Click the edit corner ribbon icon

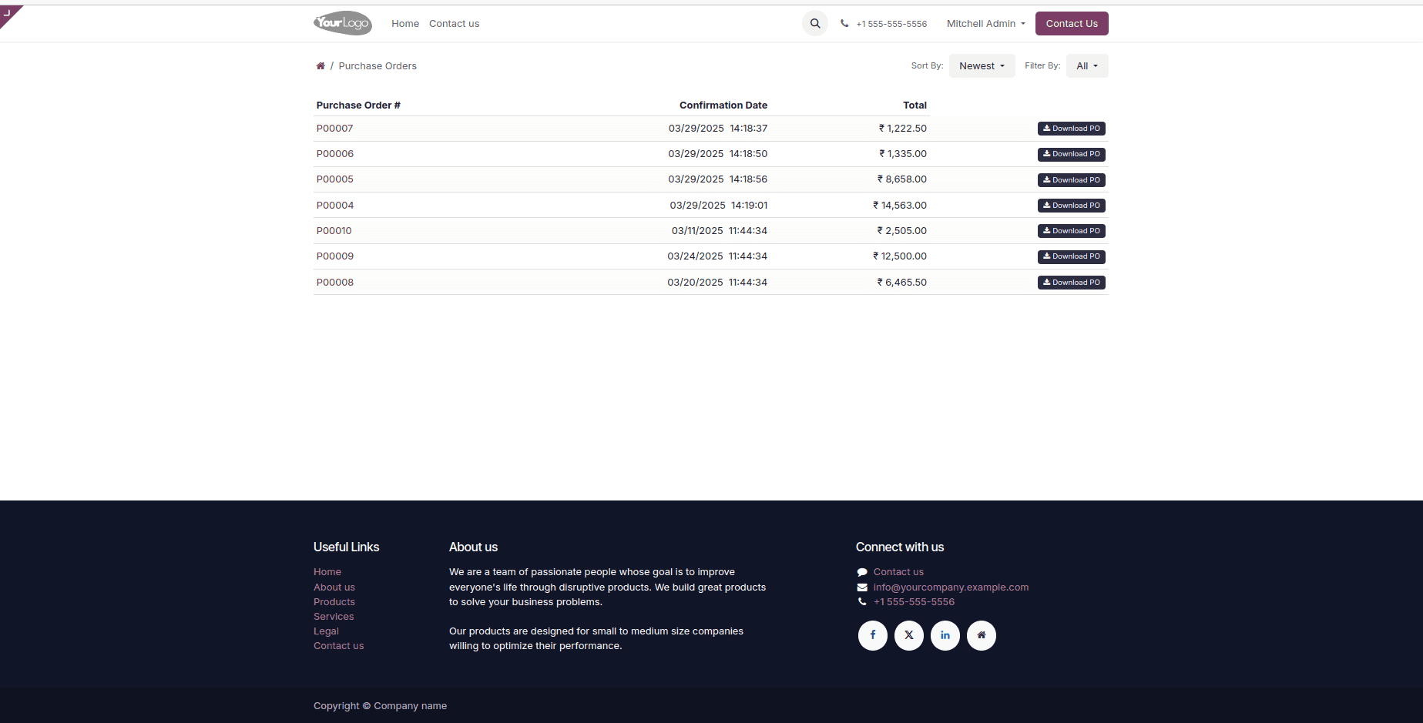[8, 13]
